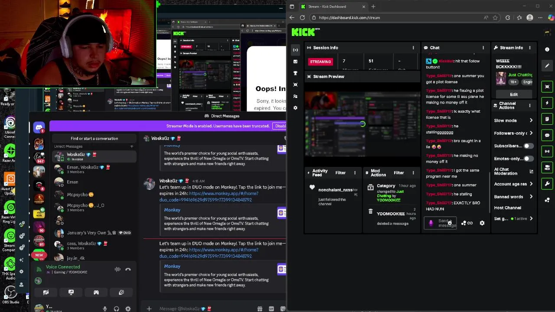Click Edit button in Stream Info
555x312 pixels.
(514, 94)
